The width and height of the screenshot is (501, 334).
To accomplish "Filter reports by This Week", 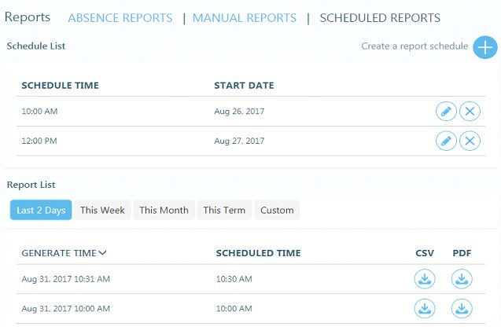I will 102,210.
